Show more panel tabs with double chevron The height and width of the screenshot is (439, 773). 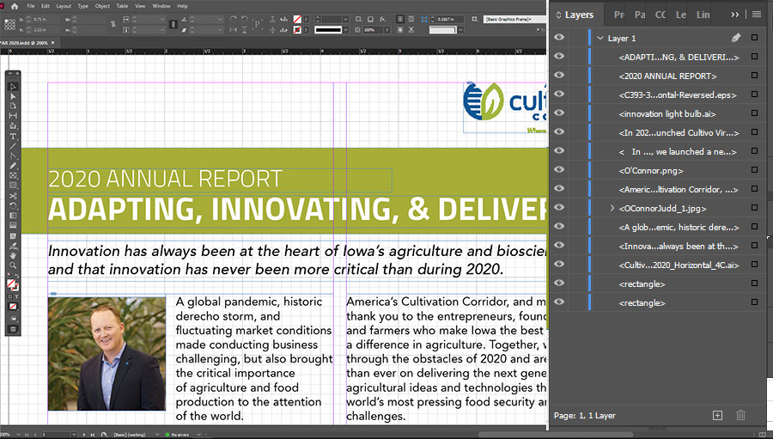734,15
